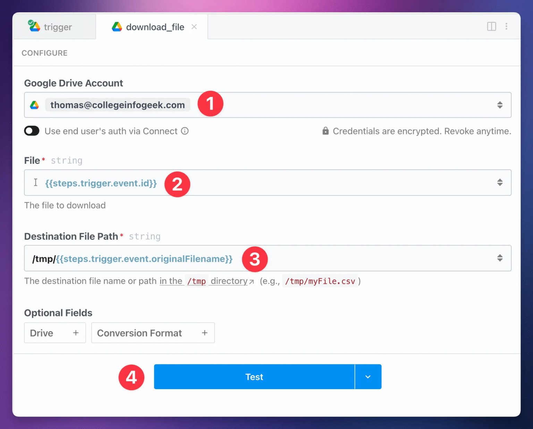
Task: Click the thomas@collegeinfogeek.com account pill
Action: pos(117,105)
